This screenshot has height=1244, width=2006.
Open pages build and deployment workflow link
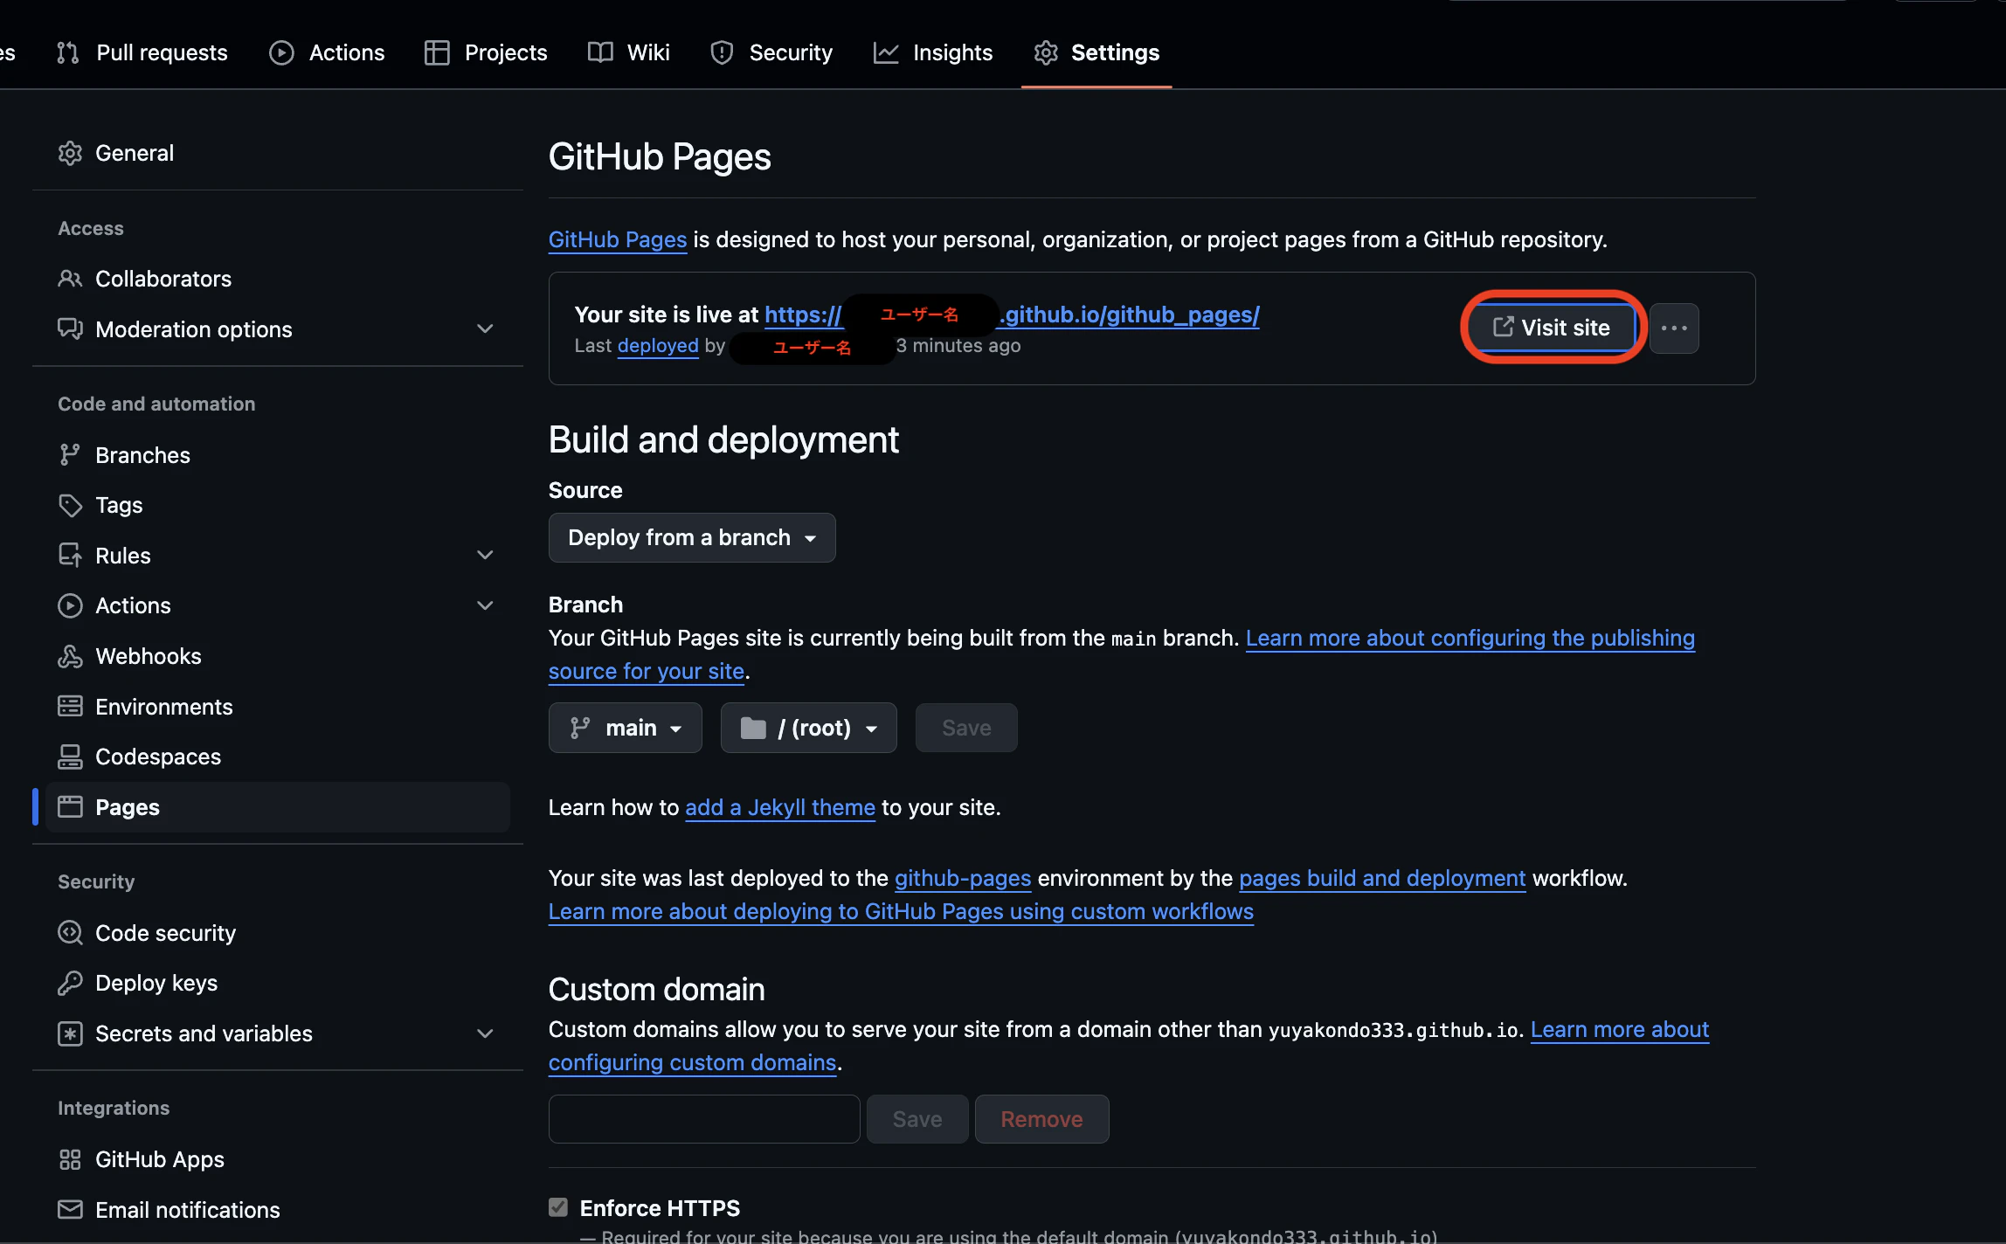(x=1382, y=878)
